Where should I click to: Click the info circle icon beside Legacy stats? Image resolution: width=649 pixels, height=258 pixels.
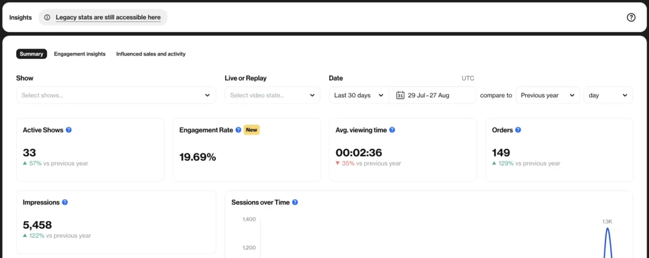pos(47,17)
